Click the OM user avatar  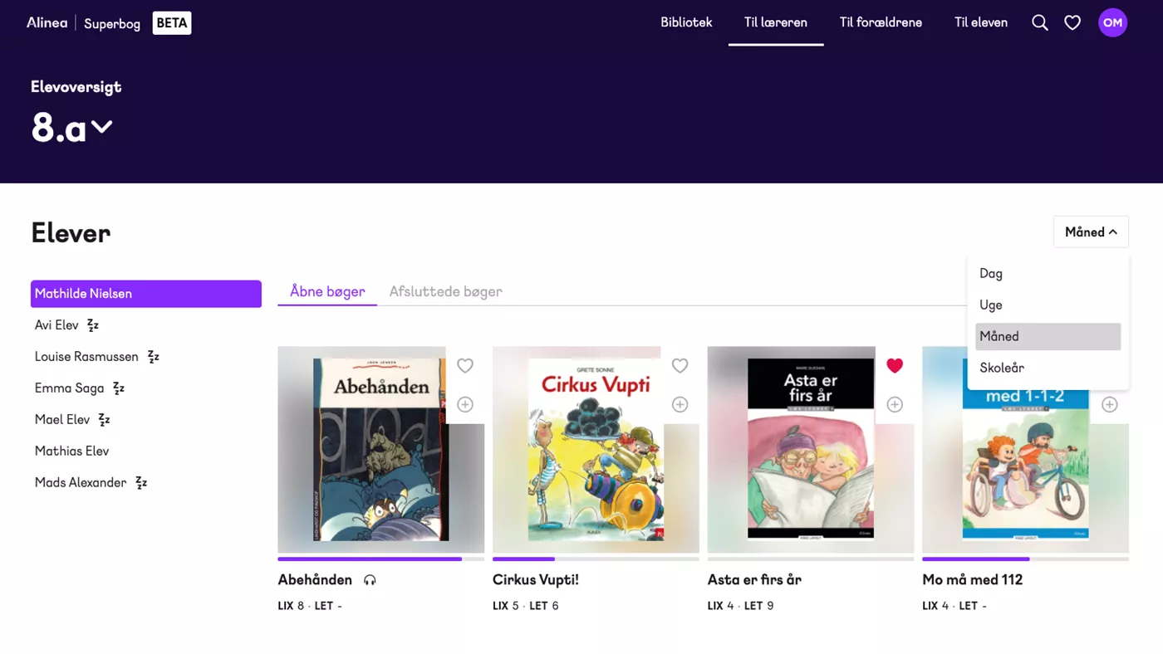1112,22
